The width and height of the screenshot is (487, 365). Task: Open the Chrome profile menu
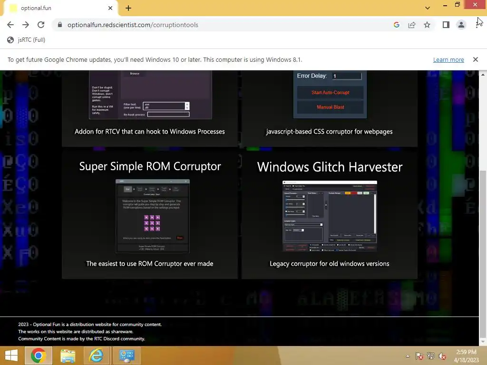[x=461, y=25]
